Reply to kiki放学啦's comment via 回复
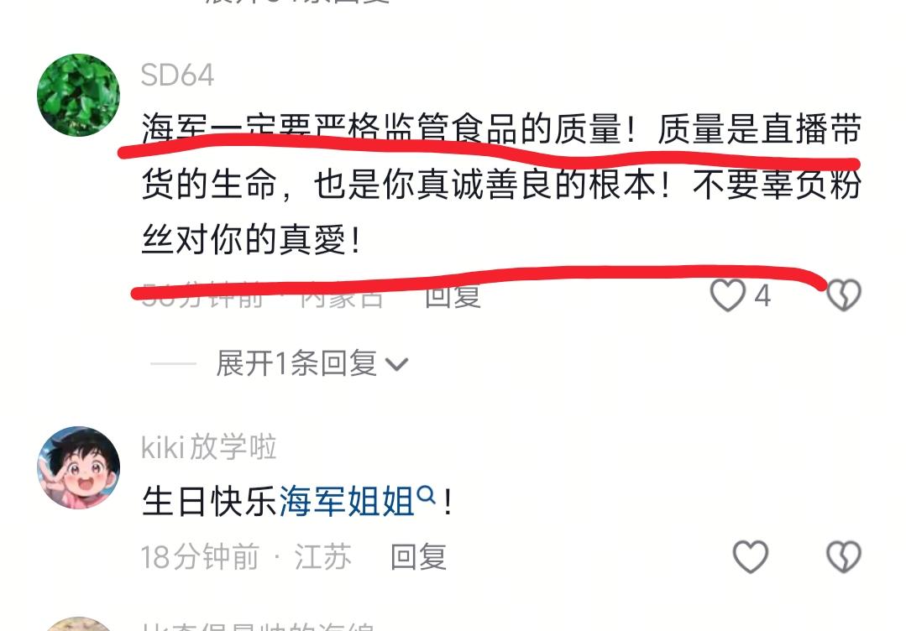This screenshot has width=906, height=631. pyautogui.click(x=418, y=556)
